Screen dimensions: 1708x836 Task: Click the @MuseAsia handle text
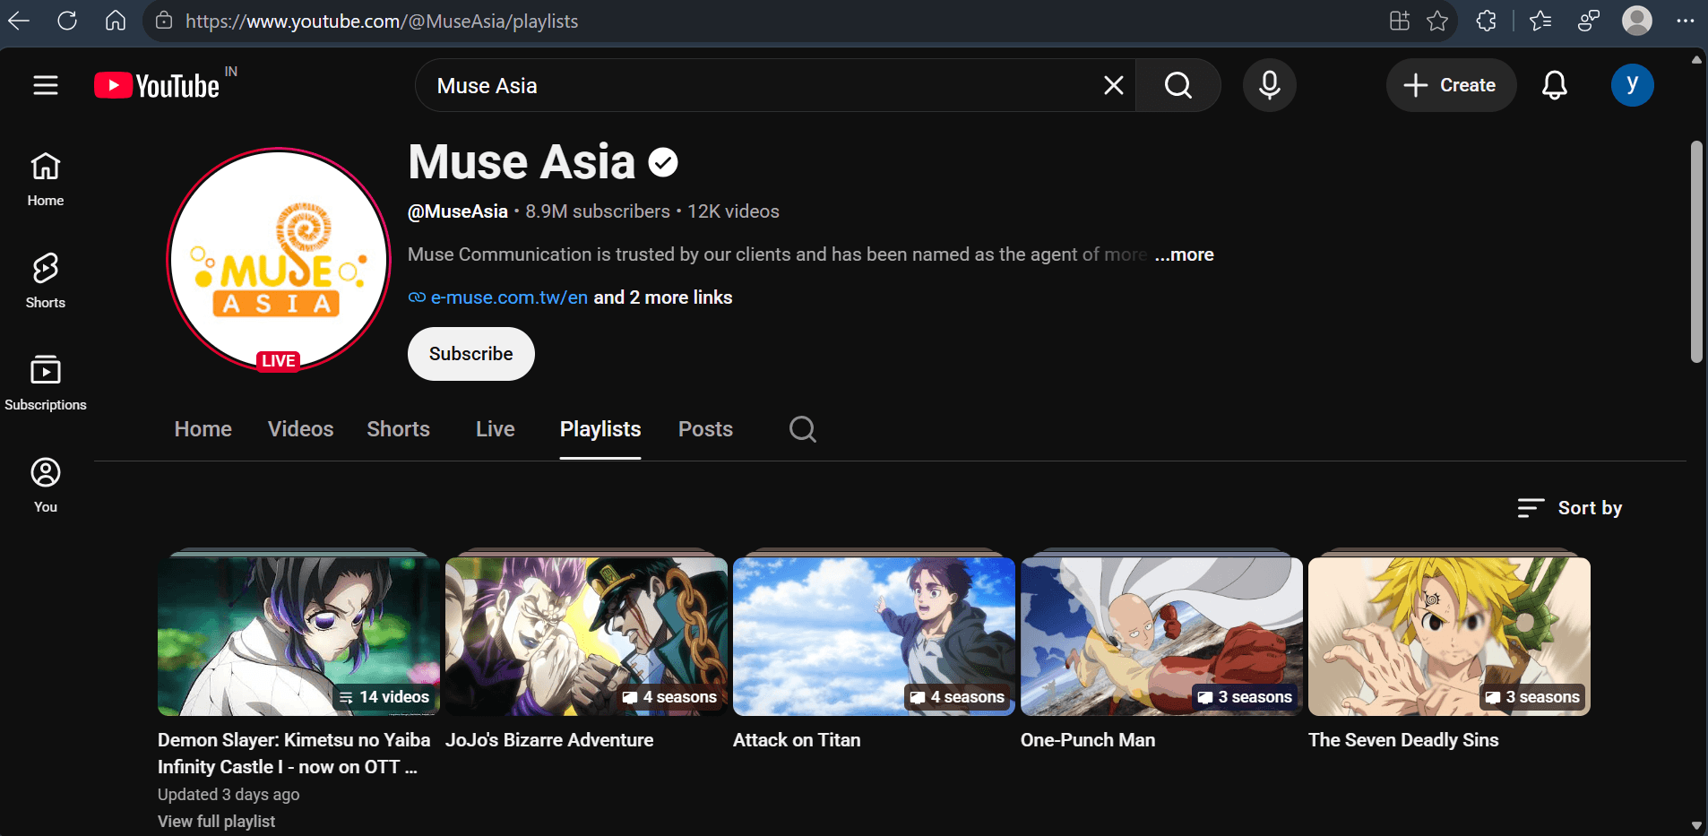[x=458, y=211]
